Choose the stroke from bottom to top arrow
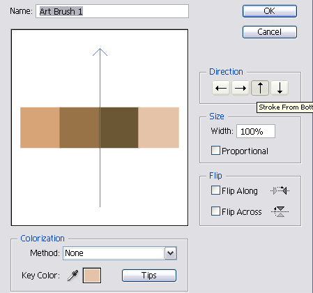The height and width of the screenshot is (293, 313). click(x=260, y=88)
